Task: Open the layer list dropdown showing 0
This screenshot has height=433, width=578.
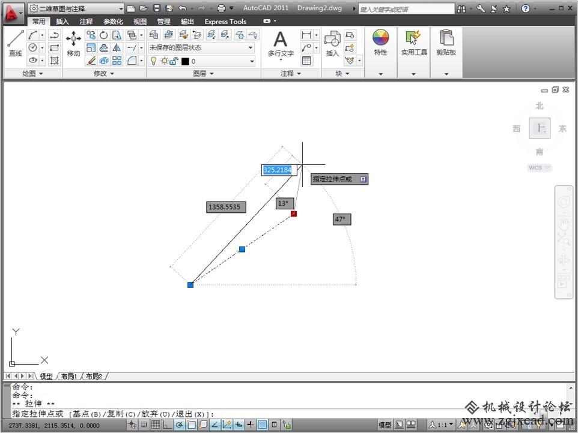Action: tap(201, 61)
